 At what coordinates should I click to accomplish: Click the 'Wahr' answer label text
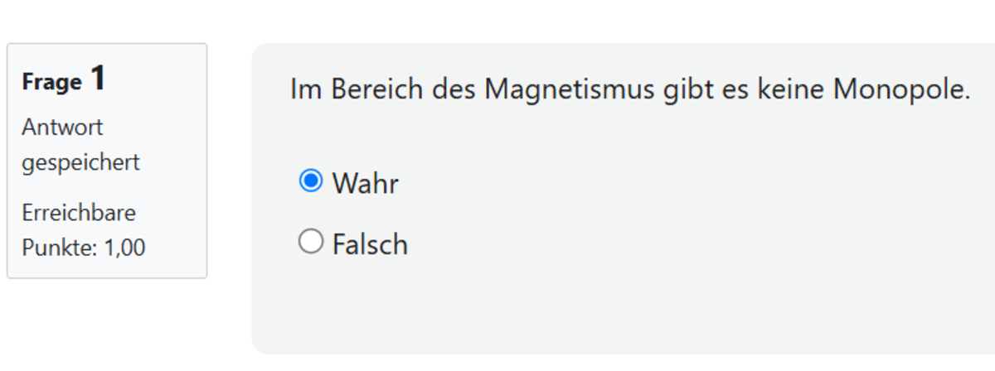(365, 183)
